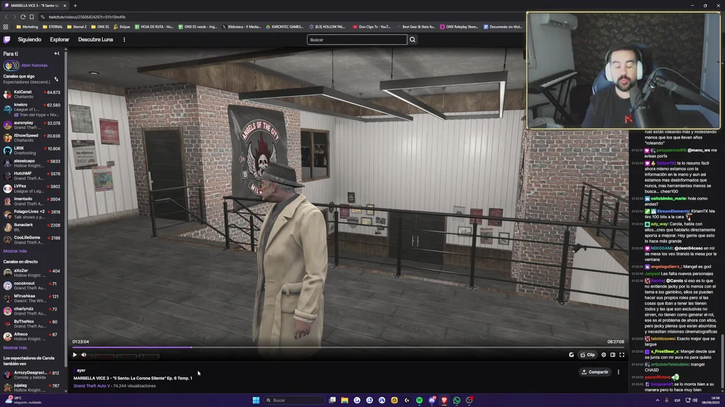This screenshot has height=407, width=725.
Task: Open Twitch top nav more menu
Action: tap(124, 40)
